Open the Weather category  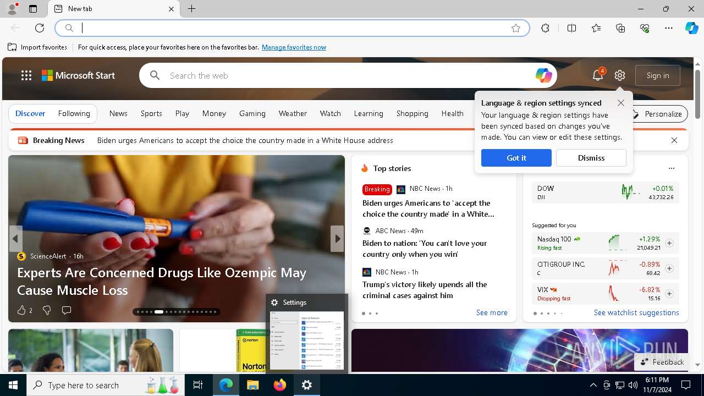(293, 113)
